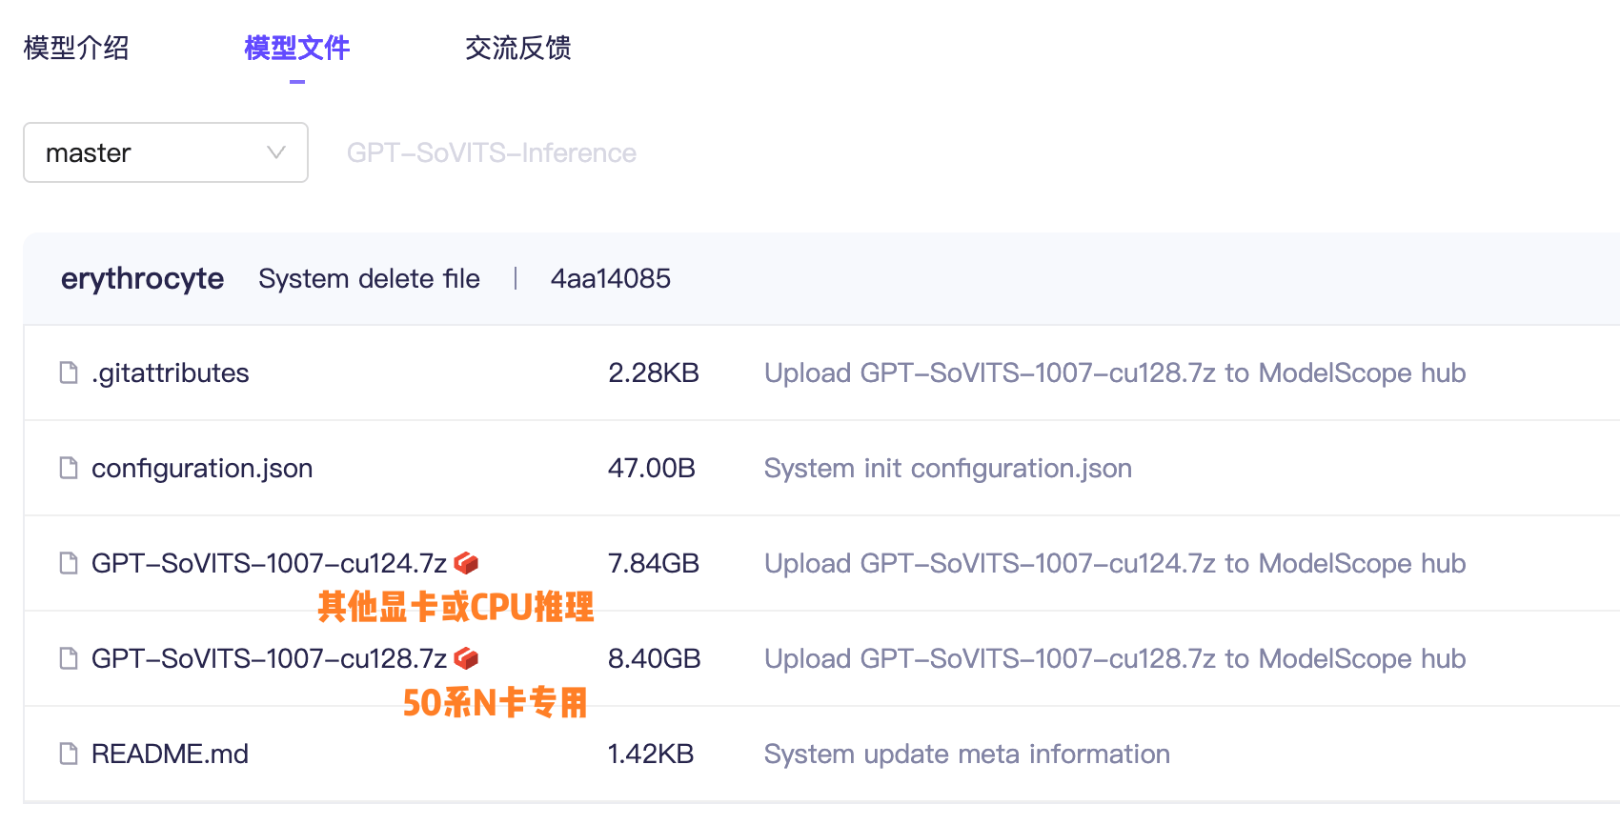Open the README.md file
Viewport: 1620px width, 825px height.
170,754
